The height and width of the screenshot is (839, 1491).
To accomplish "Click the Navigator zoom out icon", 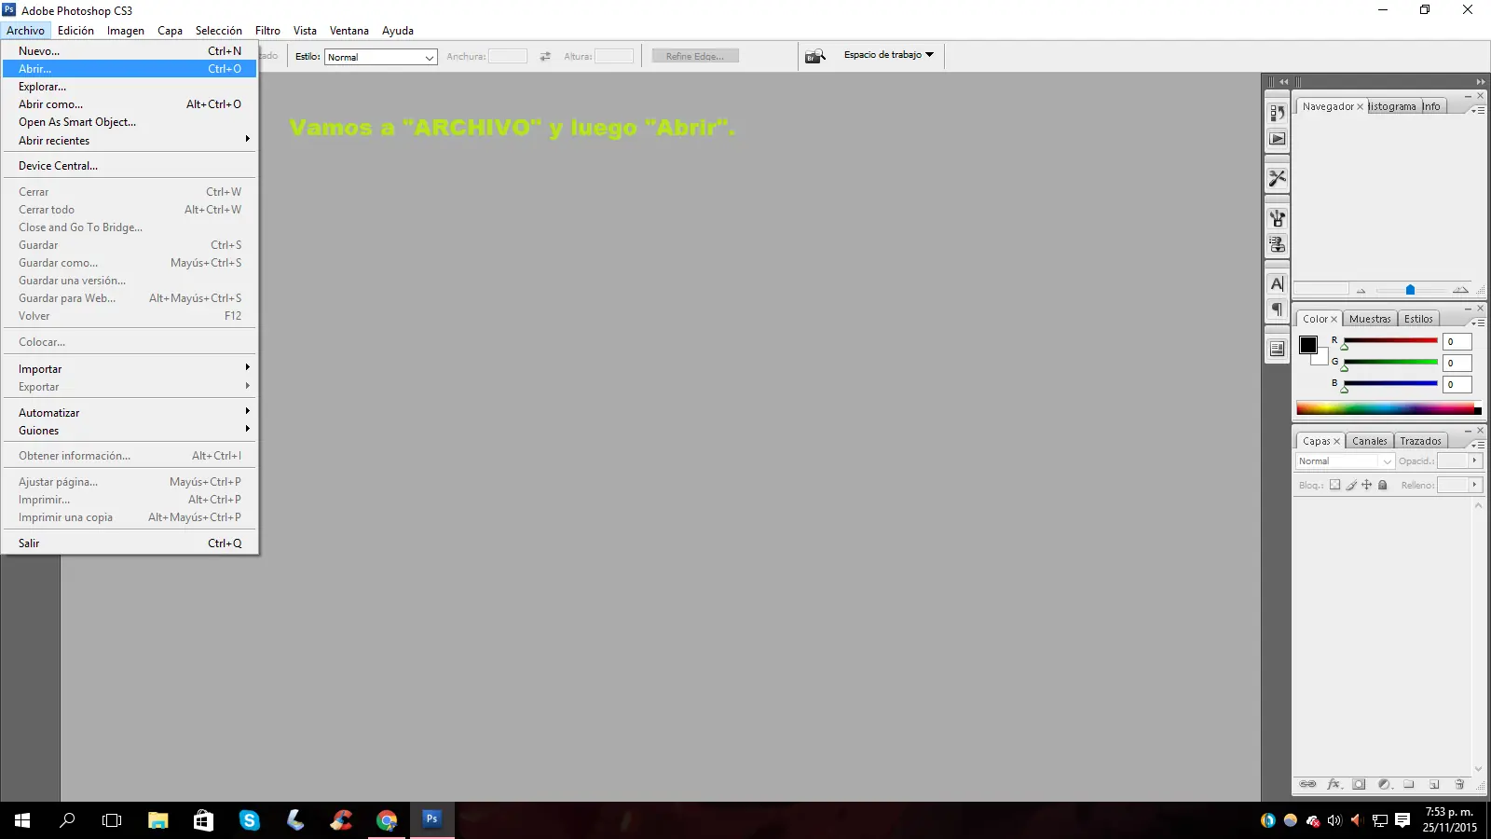I will 1361,290.
